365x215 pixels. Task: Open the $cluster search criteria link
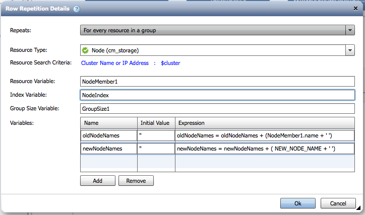coord(170,63)
